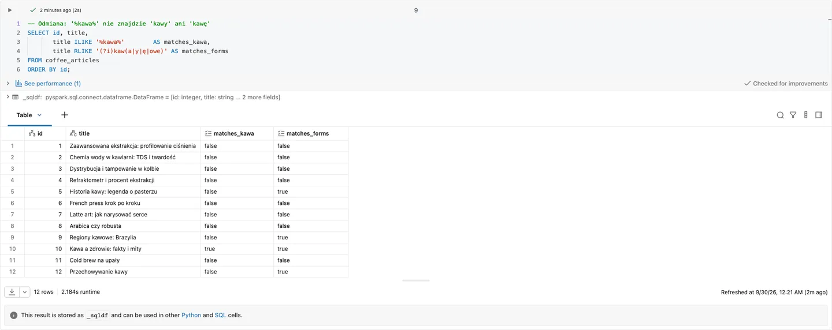832x330 pixels.
Task: Sort by the title column header
Action: tap(133, 133)
